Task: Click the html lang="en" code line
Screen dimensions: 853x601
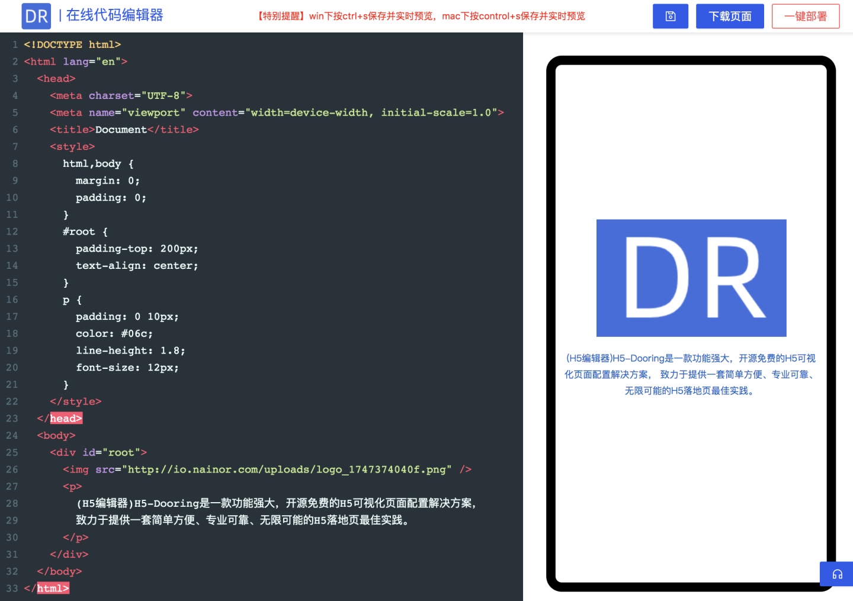Action: click(x=75, y=62)
